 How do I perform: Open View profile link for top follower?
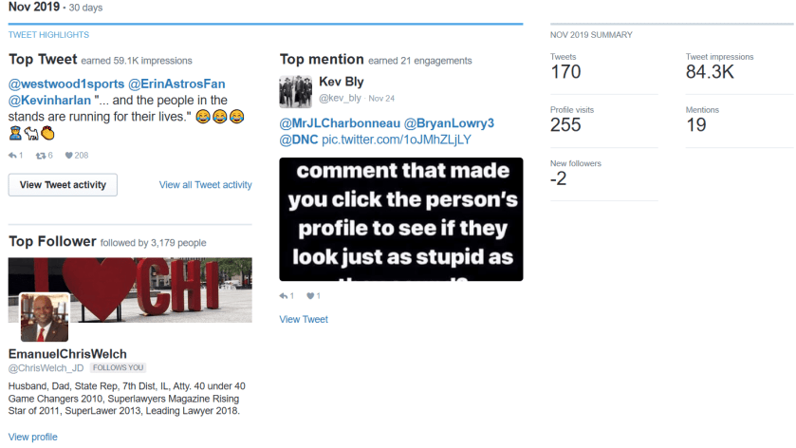pyautogui.click(x=33, y=437)
